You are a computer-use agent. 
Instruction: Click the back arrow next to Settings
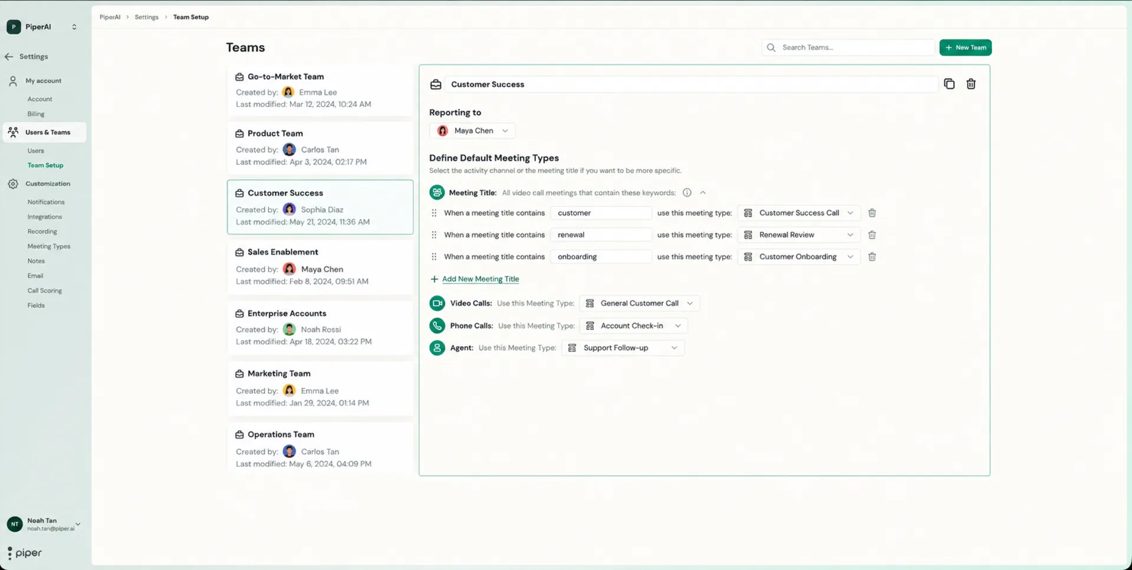click(9, 57)
